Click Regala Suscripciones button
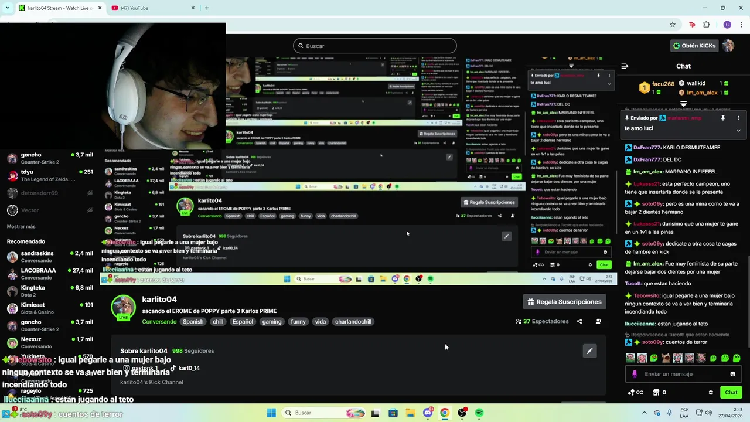 564,302
